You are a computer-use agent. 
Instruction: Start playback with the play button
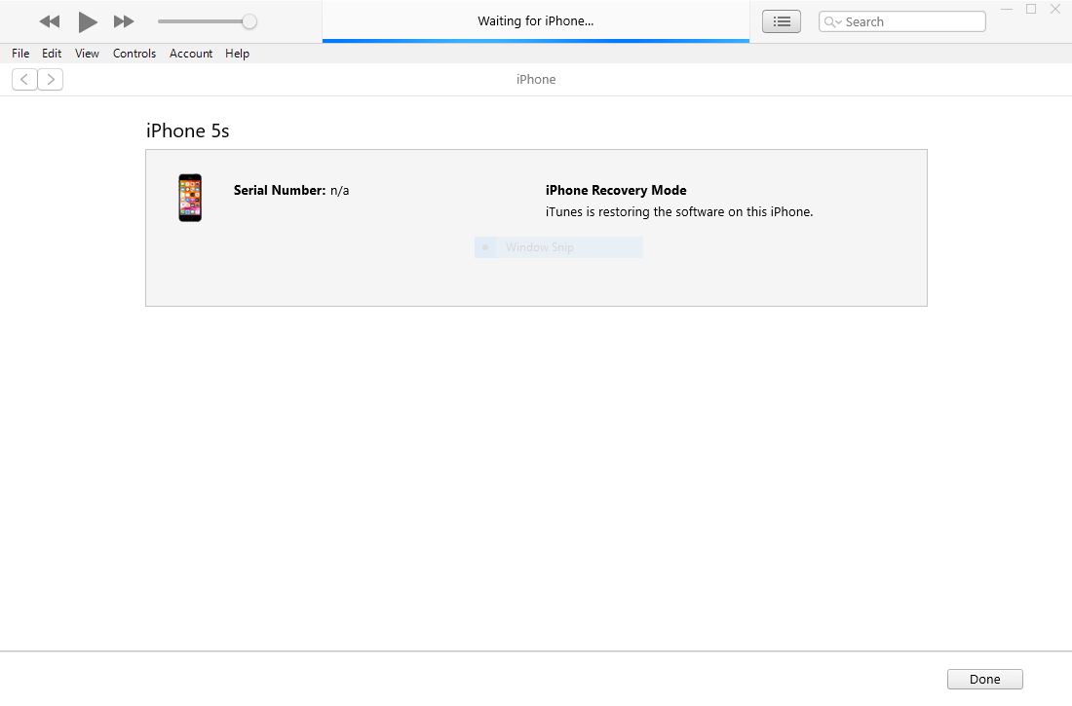(87, 21)
